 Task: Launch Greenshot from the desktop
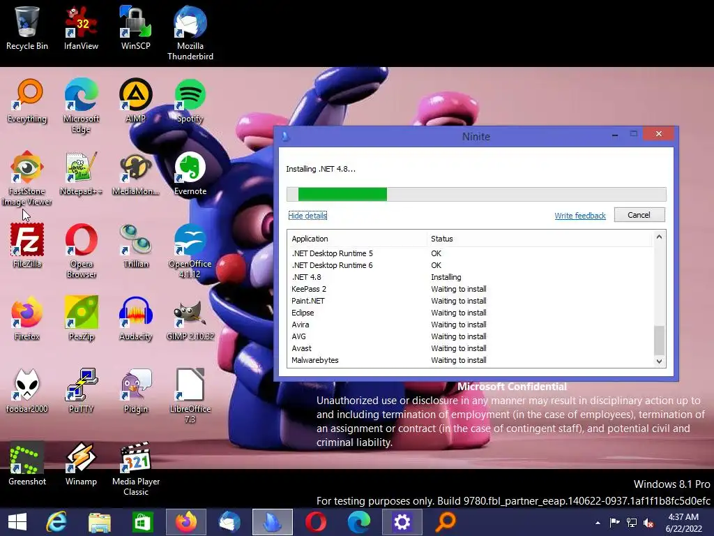tap(27, 463)
